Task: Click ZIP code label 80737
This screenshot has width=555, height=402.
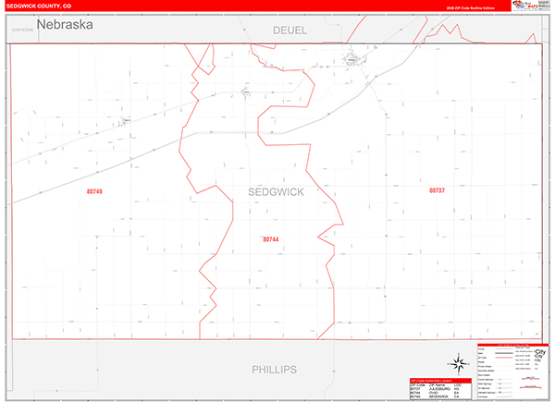Action: [x=437, y=190]
